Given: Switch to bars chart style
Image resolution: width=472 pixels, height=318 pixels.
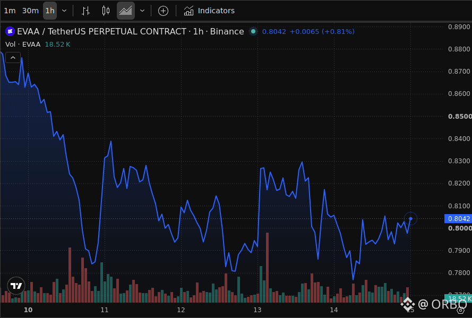Looking at the screenshot, I should click(x=86, y=11).
